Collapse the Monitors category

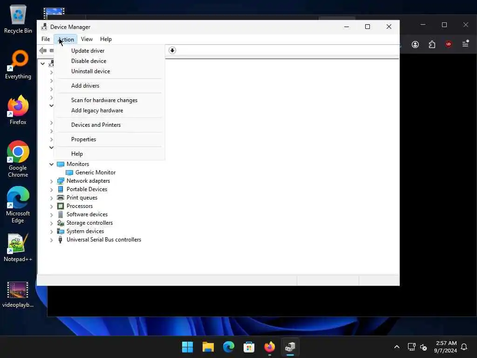(x=51, y=164)
